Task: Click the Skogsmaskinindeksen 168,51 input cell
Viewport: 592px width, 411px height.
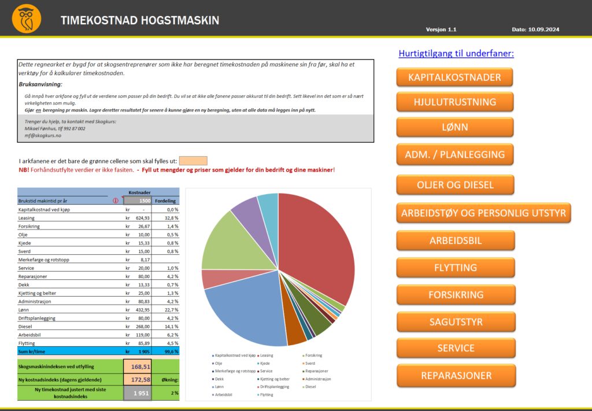Action: (137, 366)
